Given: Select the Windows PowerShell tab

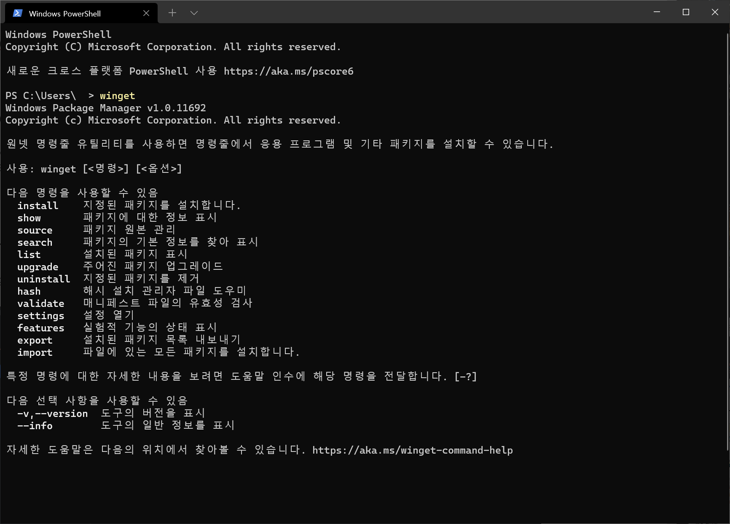Looking at the screenshot, I should click(81, 13).
